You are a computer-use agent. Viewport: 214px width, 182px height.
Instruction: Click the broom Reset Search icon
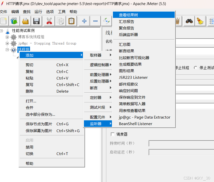coord(200,21)
